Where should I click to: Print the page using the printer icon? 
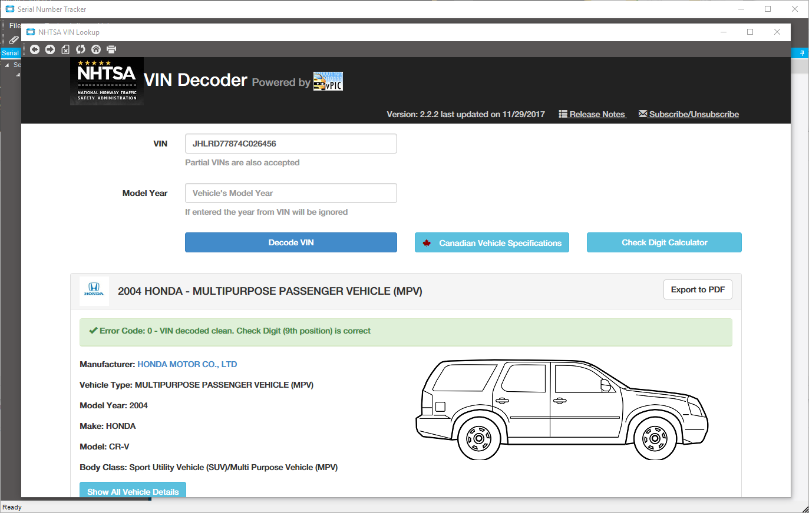pos(111,49)
